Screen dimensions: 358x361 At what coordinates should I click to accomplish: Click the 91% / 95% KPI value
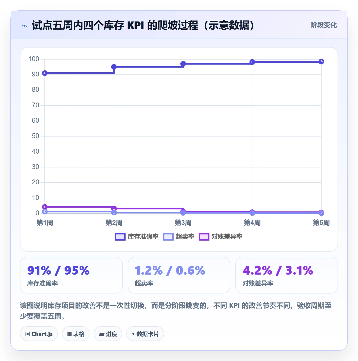coord(58,270)
